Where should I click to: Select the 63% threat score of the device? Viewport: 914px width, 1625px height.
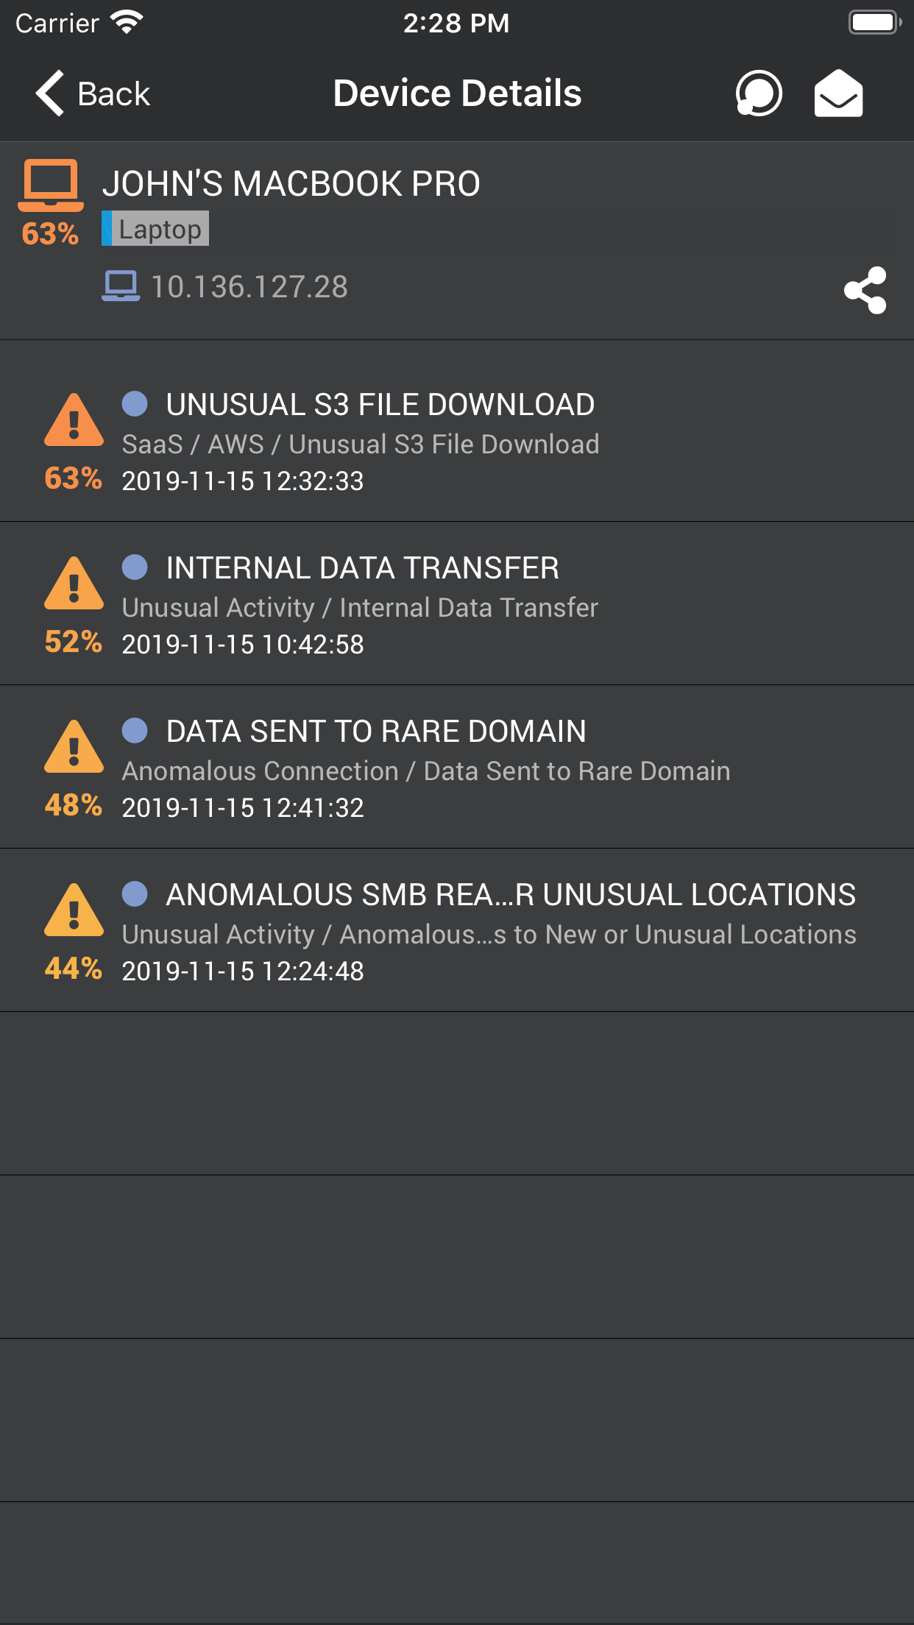49,236
